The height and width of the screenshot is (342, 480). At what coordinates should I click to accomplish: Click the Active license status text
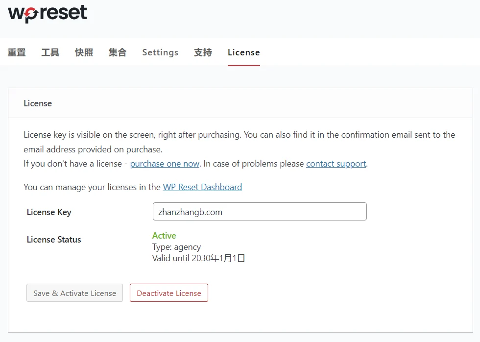[x=164, y=236]
